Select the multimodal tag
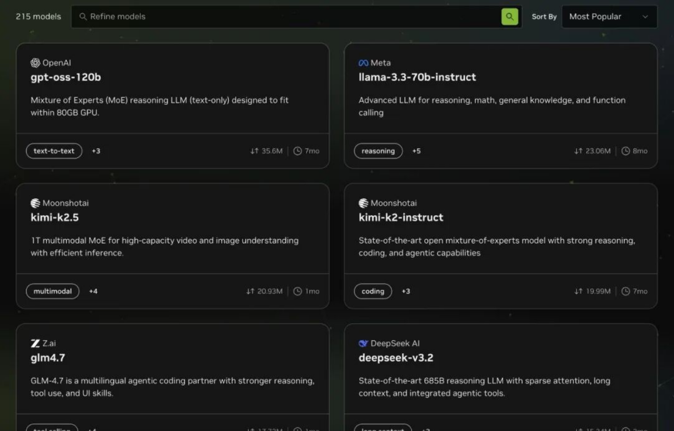Screen dimensions: 674x431 [52, 291]
